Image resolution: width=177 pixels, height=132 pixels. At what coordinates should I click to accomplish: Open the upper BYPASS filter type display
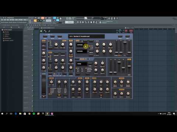81,45
